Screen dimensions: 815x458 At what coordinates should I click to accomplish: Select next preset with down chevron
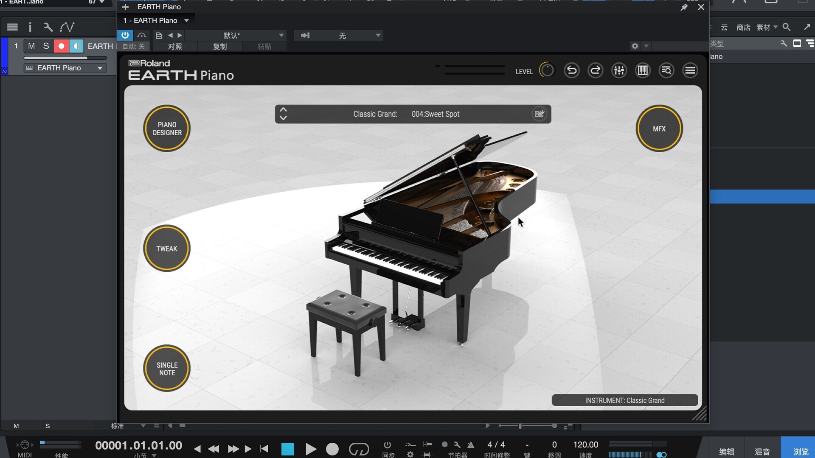pyautogui.click(x=283, y=118)
